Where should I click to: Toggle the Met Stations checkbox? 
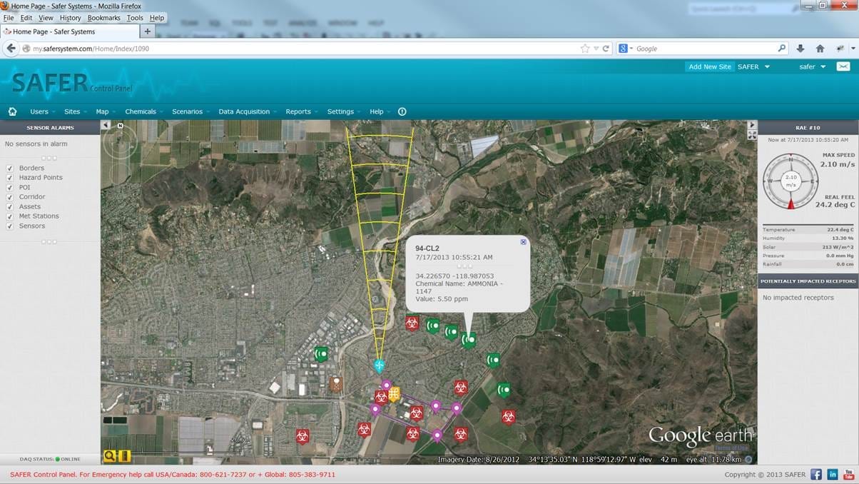(x=10, y=216)
